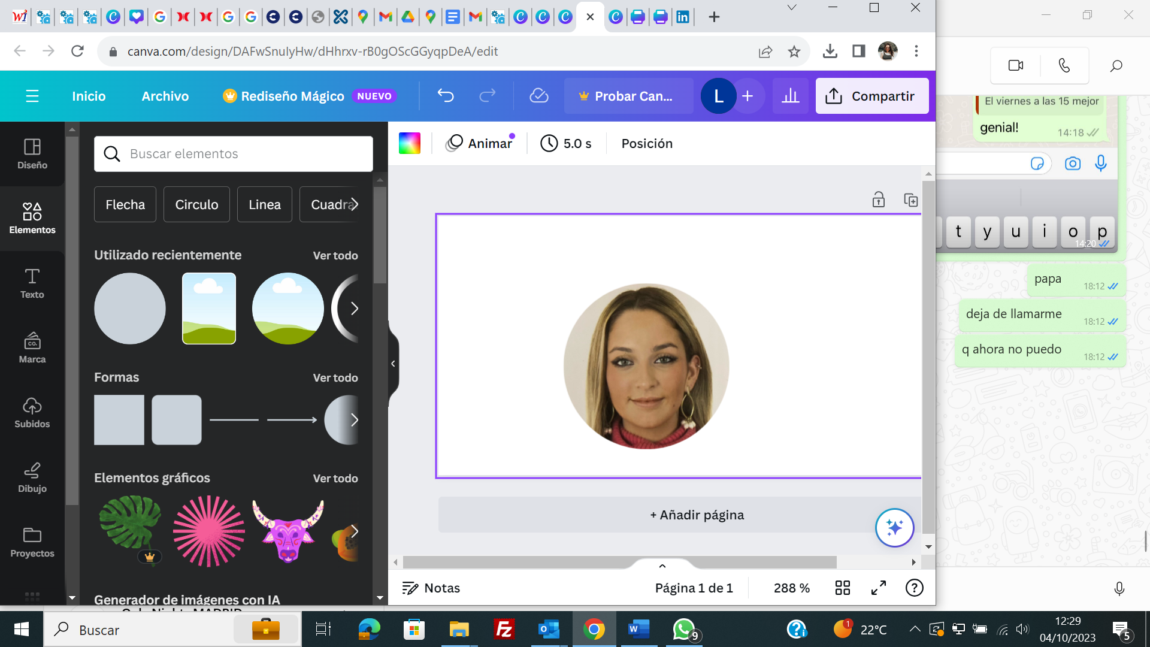
Task: Open the Animar animation options
Action: [479, 143]
